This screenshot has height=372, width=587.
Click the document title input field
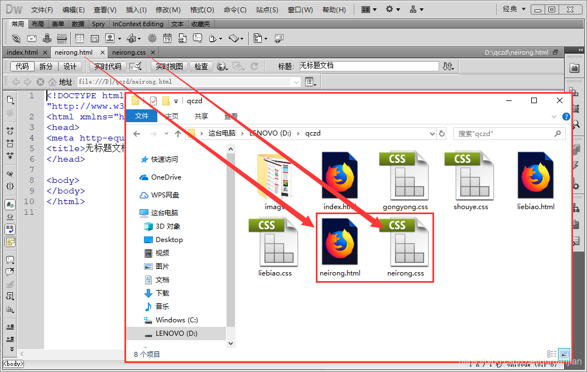point(369,66)
